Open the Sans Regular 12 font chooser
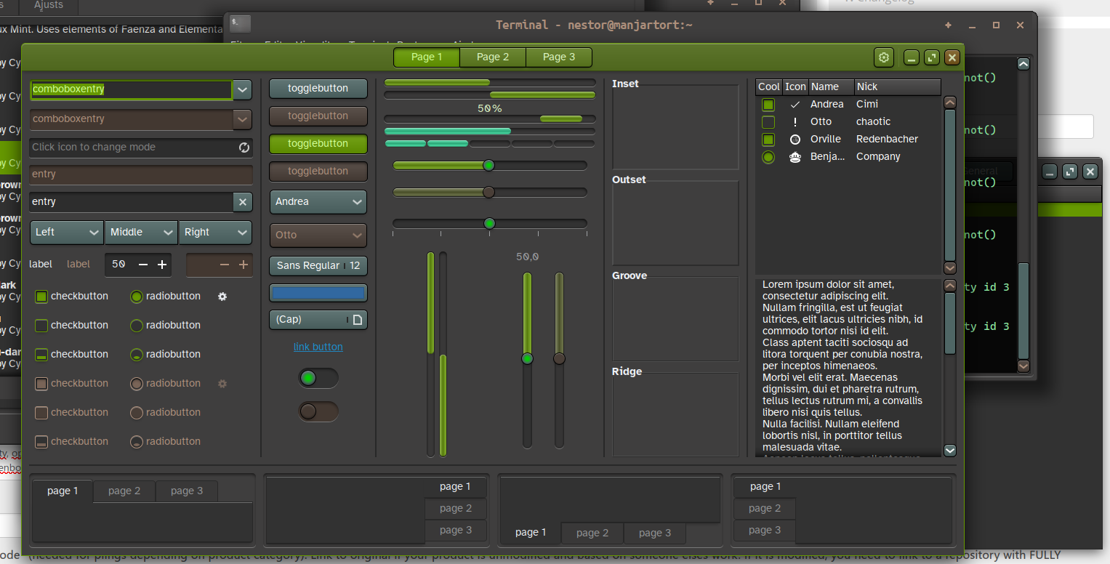Image resolution: width=1110 pixels, height=564 pixels. [318, 266]
